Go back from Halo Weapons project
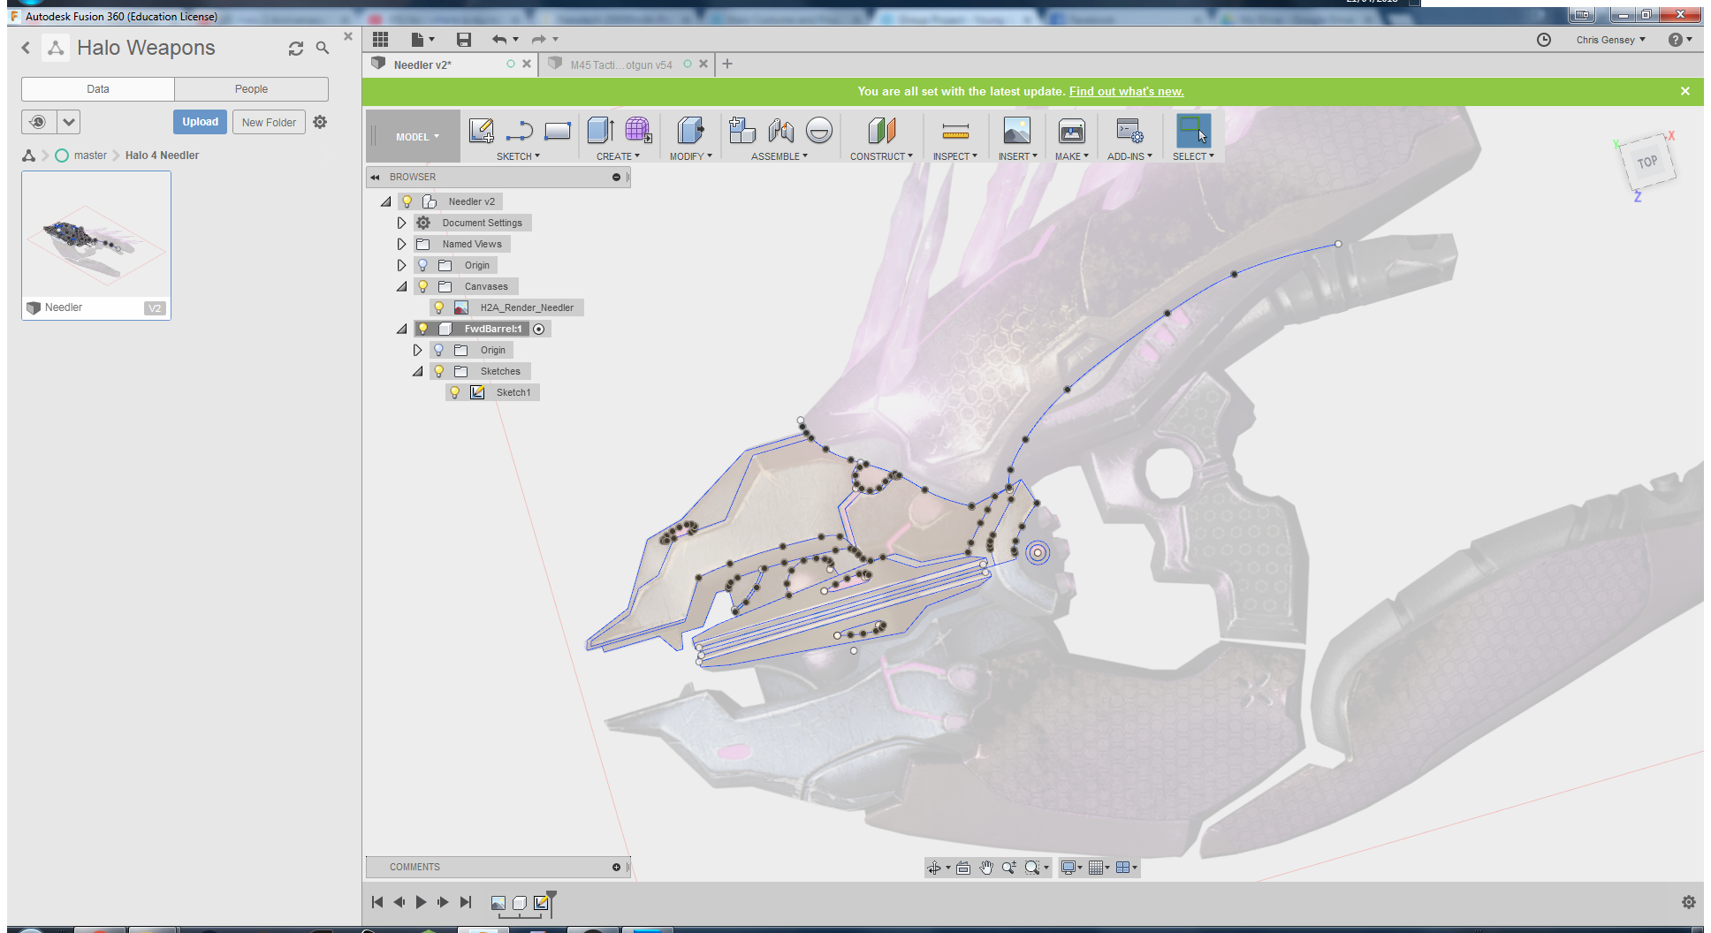Screen dimensions: 1711x933 click(26, 48)
